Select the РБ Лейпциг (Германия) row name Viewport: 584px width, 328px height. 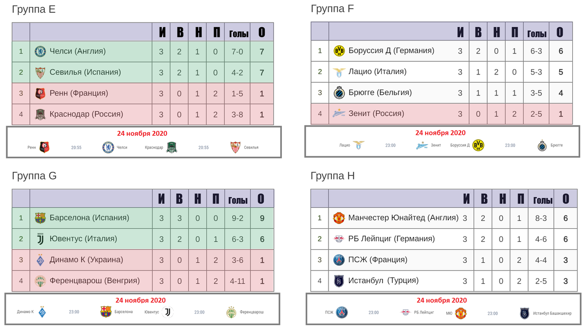(x=392, y=238)
